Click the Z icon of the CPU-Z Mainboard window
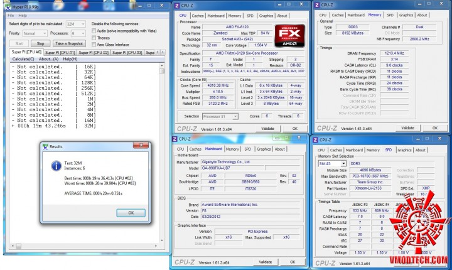This screenshot has width=452, height=270. click(175, 139)
